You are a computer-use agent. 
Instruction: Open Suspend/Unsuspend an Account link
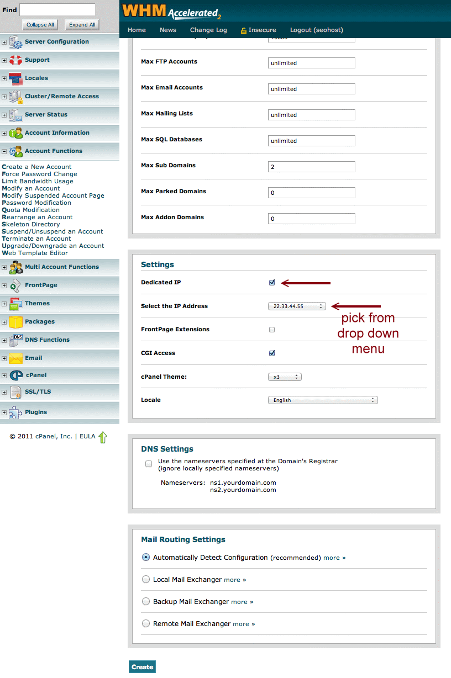tap(53, 231)
